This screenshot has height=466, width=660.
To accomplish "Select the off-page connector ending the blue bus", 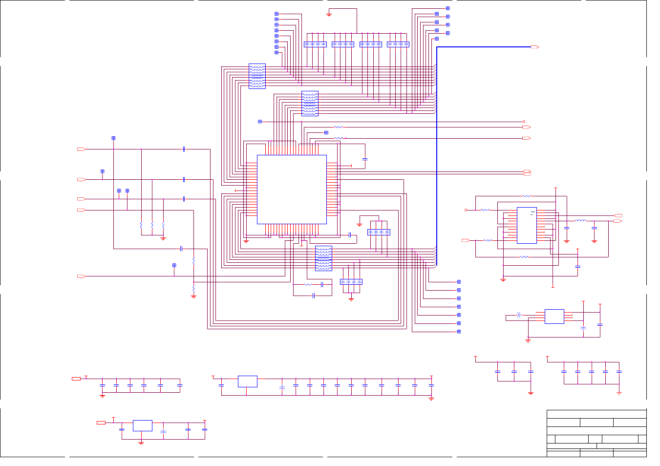I will (534, 47).
